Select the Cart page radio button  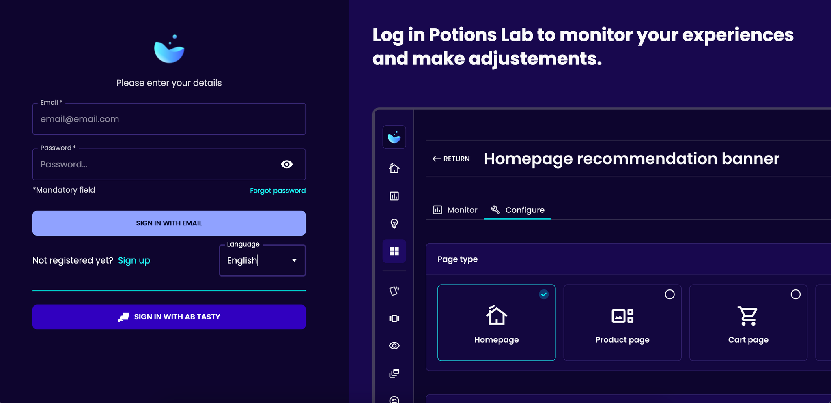pyautogui.click(x=796, y=294)
